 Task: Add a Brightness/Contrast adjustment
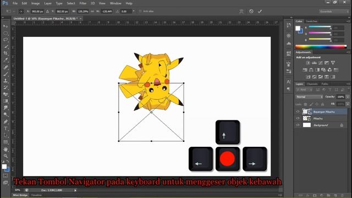point(308,63)
